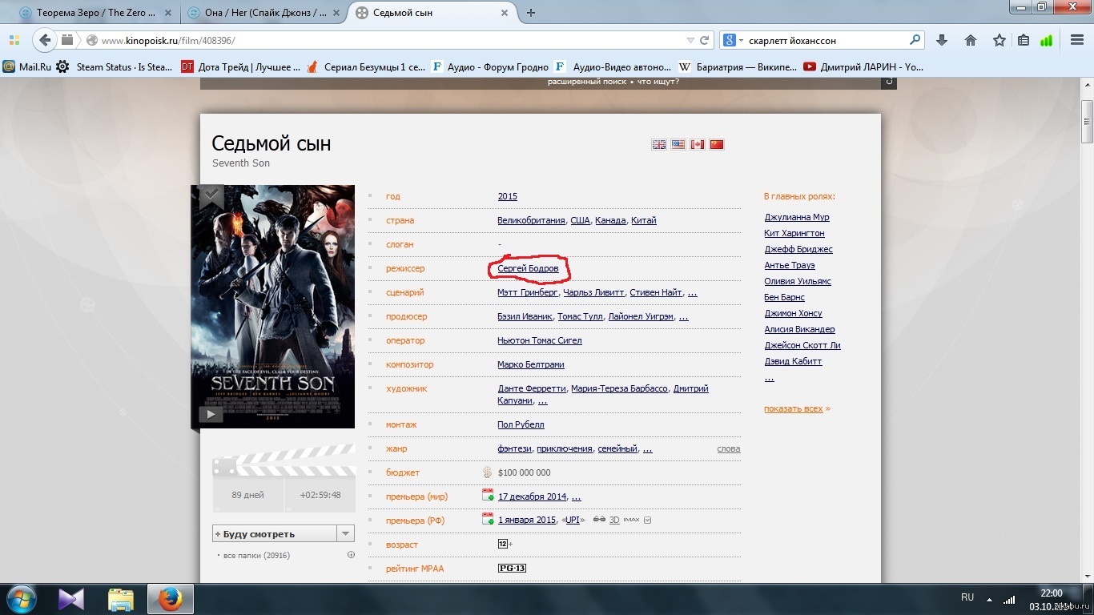The width and height of the screenshot is (1094, 615).
Task: Open the URL bar history dropdown arrow
Action: [691, 40]
